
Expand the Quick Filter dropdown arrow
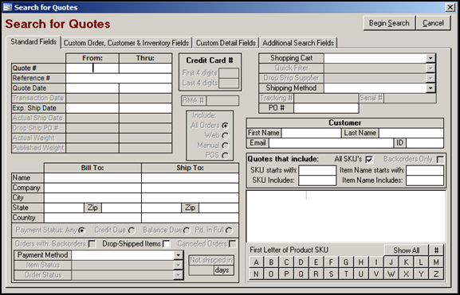431,68
